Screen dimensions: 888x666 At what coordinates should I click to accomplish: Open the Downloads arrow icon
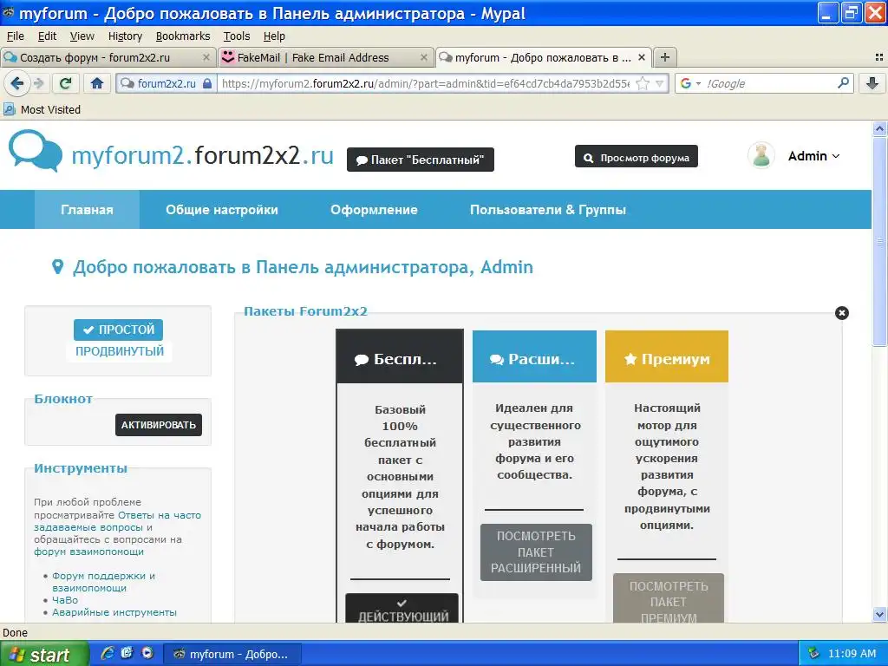tap(872, 84)
